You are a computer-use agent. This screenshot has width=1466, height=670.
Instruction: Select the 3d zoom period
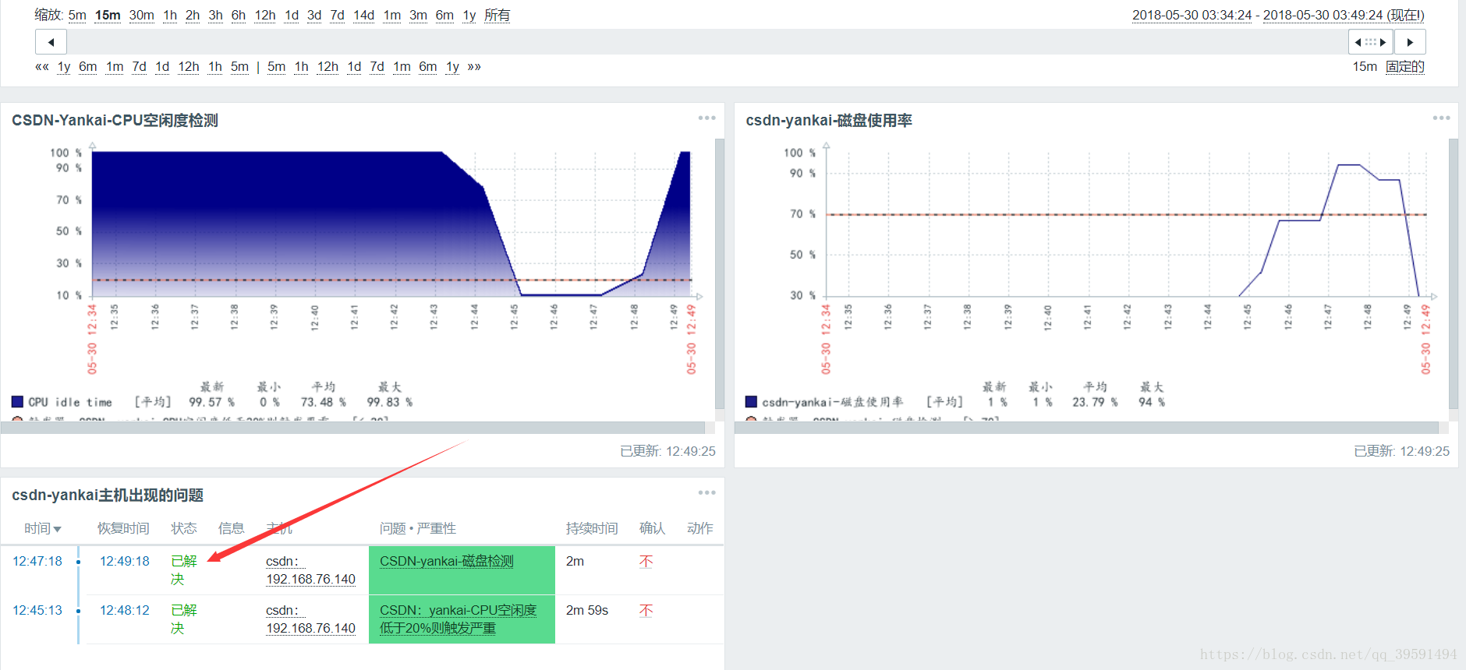[x=314, y=16]
